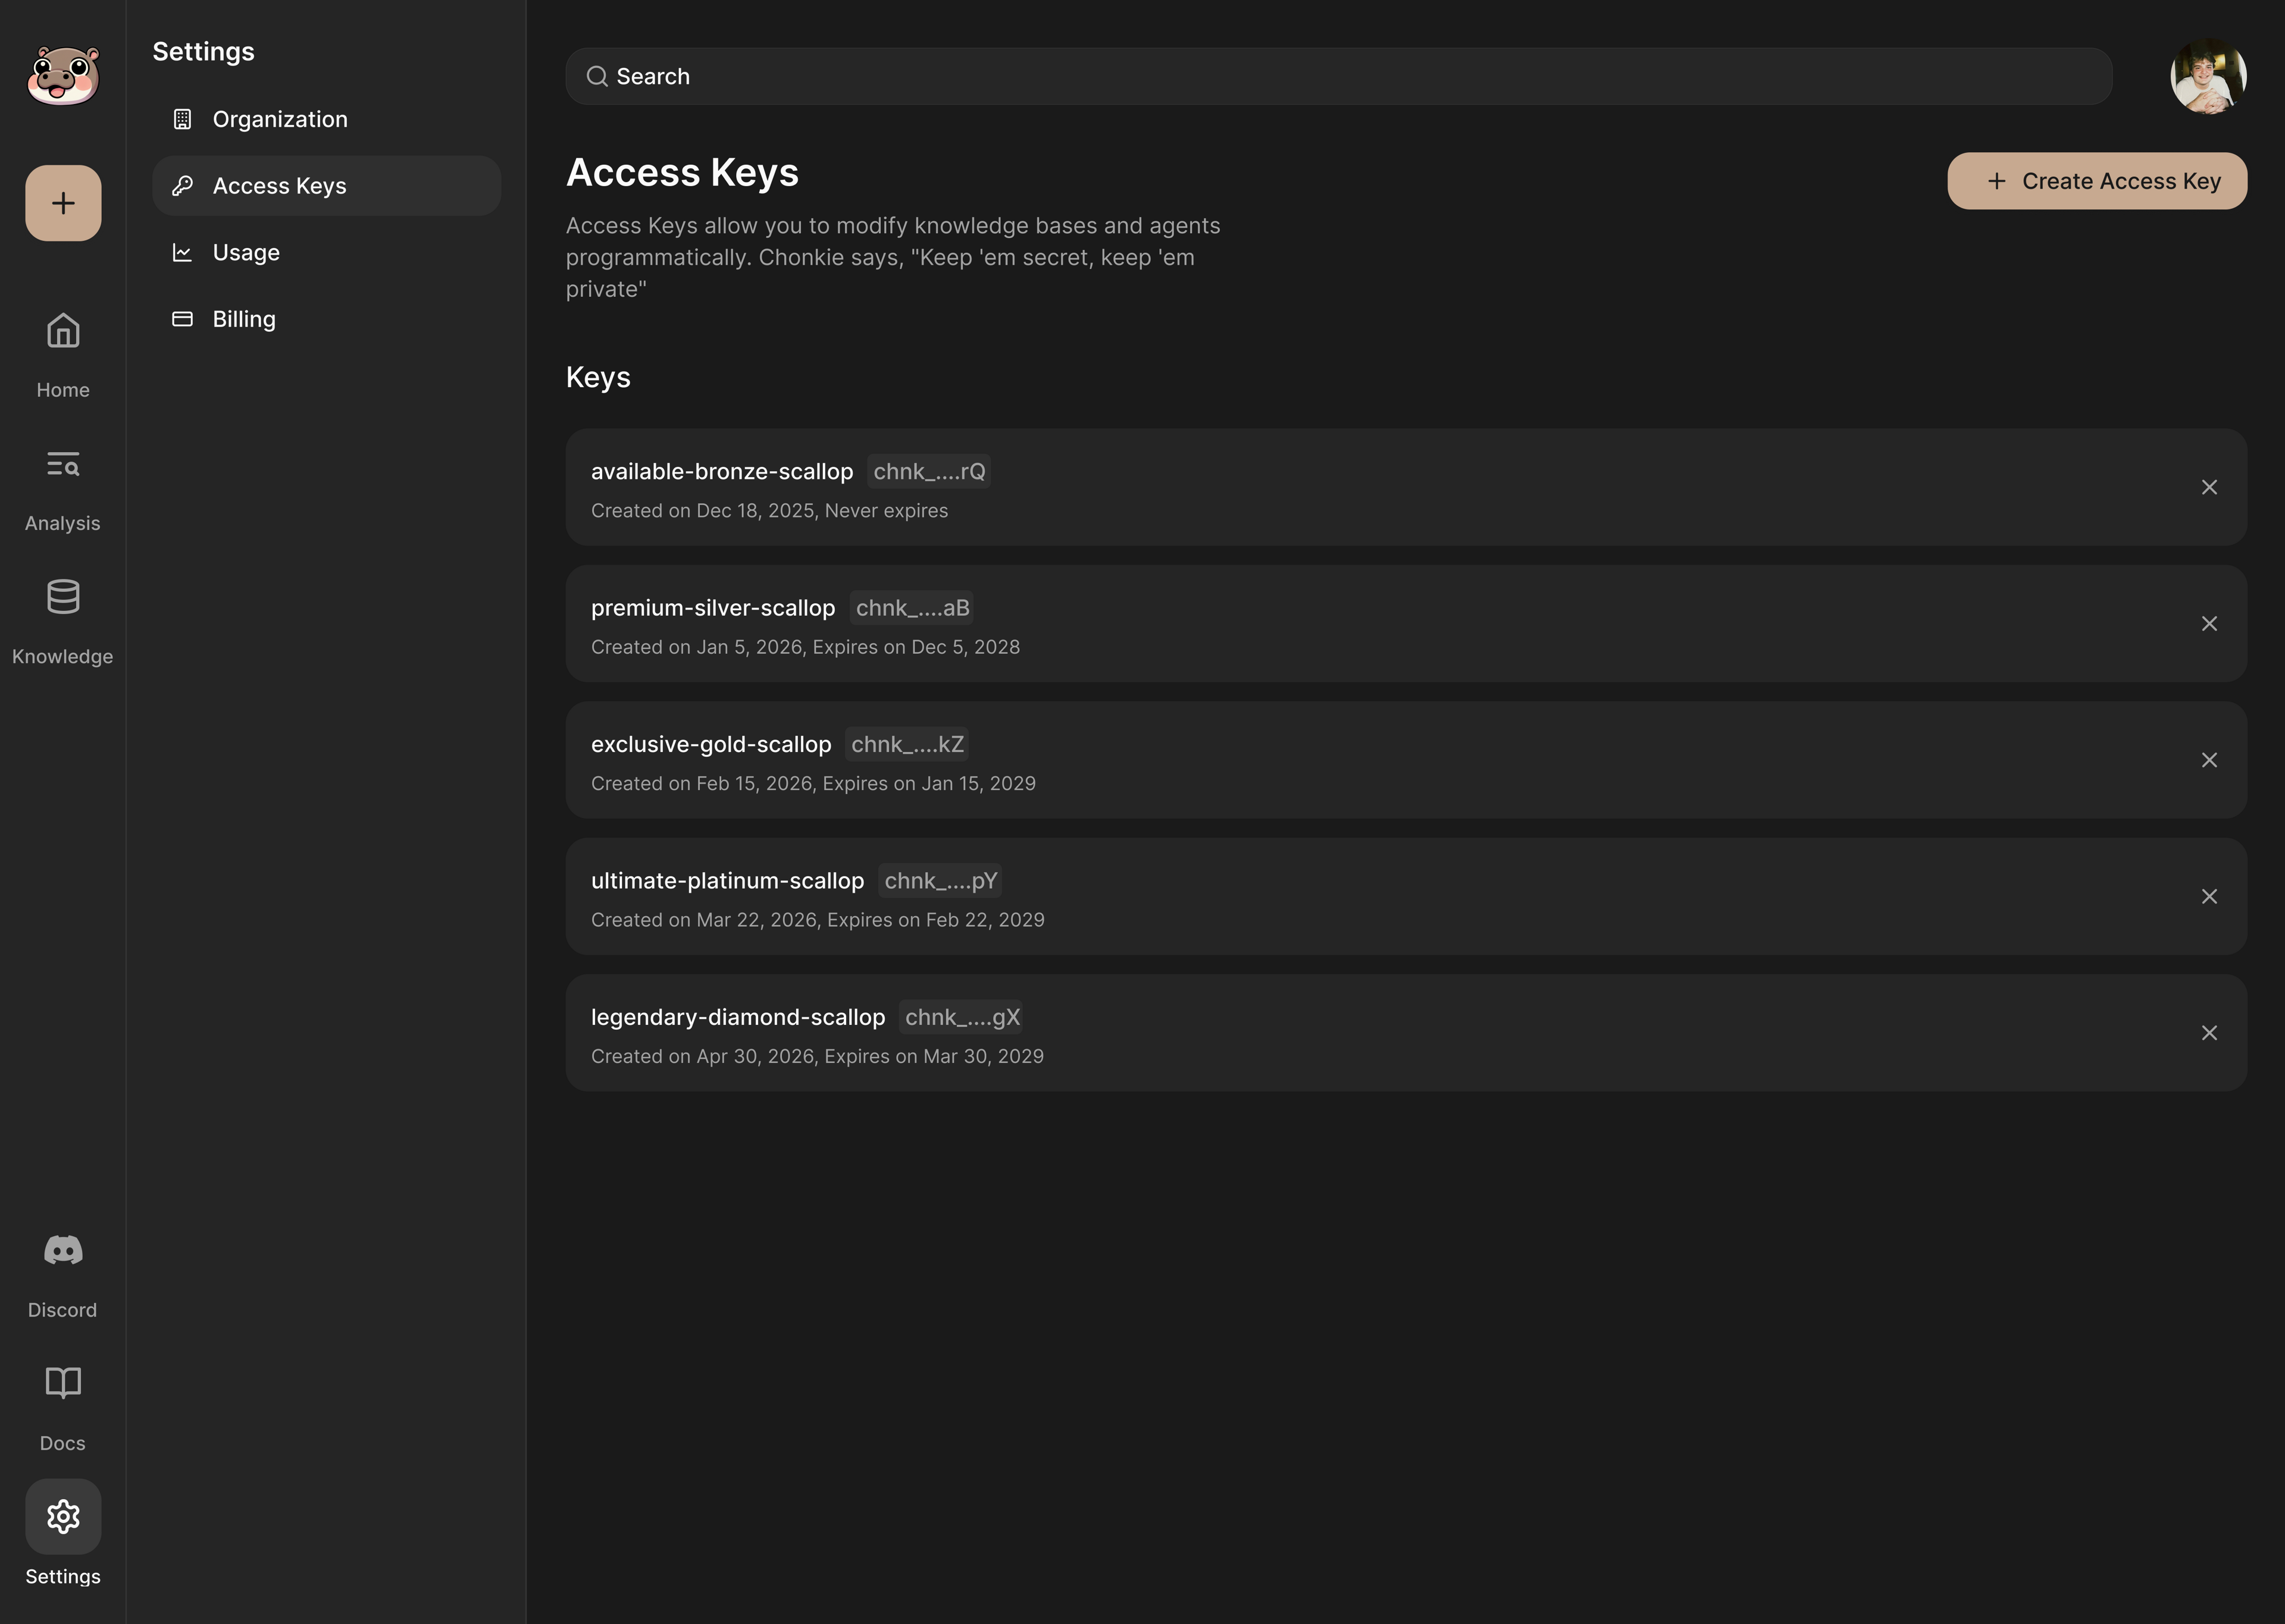Revoke the ultimate-platinum-scallop key
Image resolution: width=2285 pixels, height=1624 pixels.
(2209, 897)
